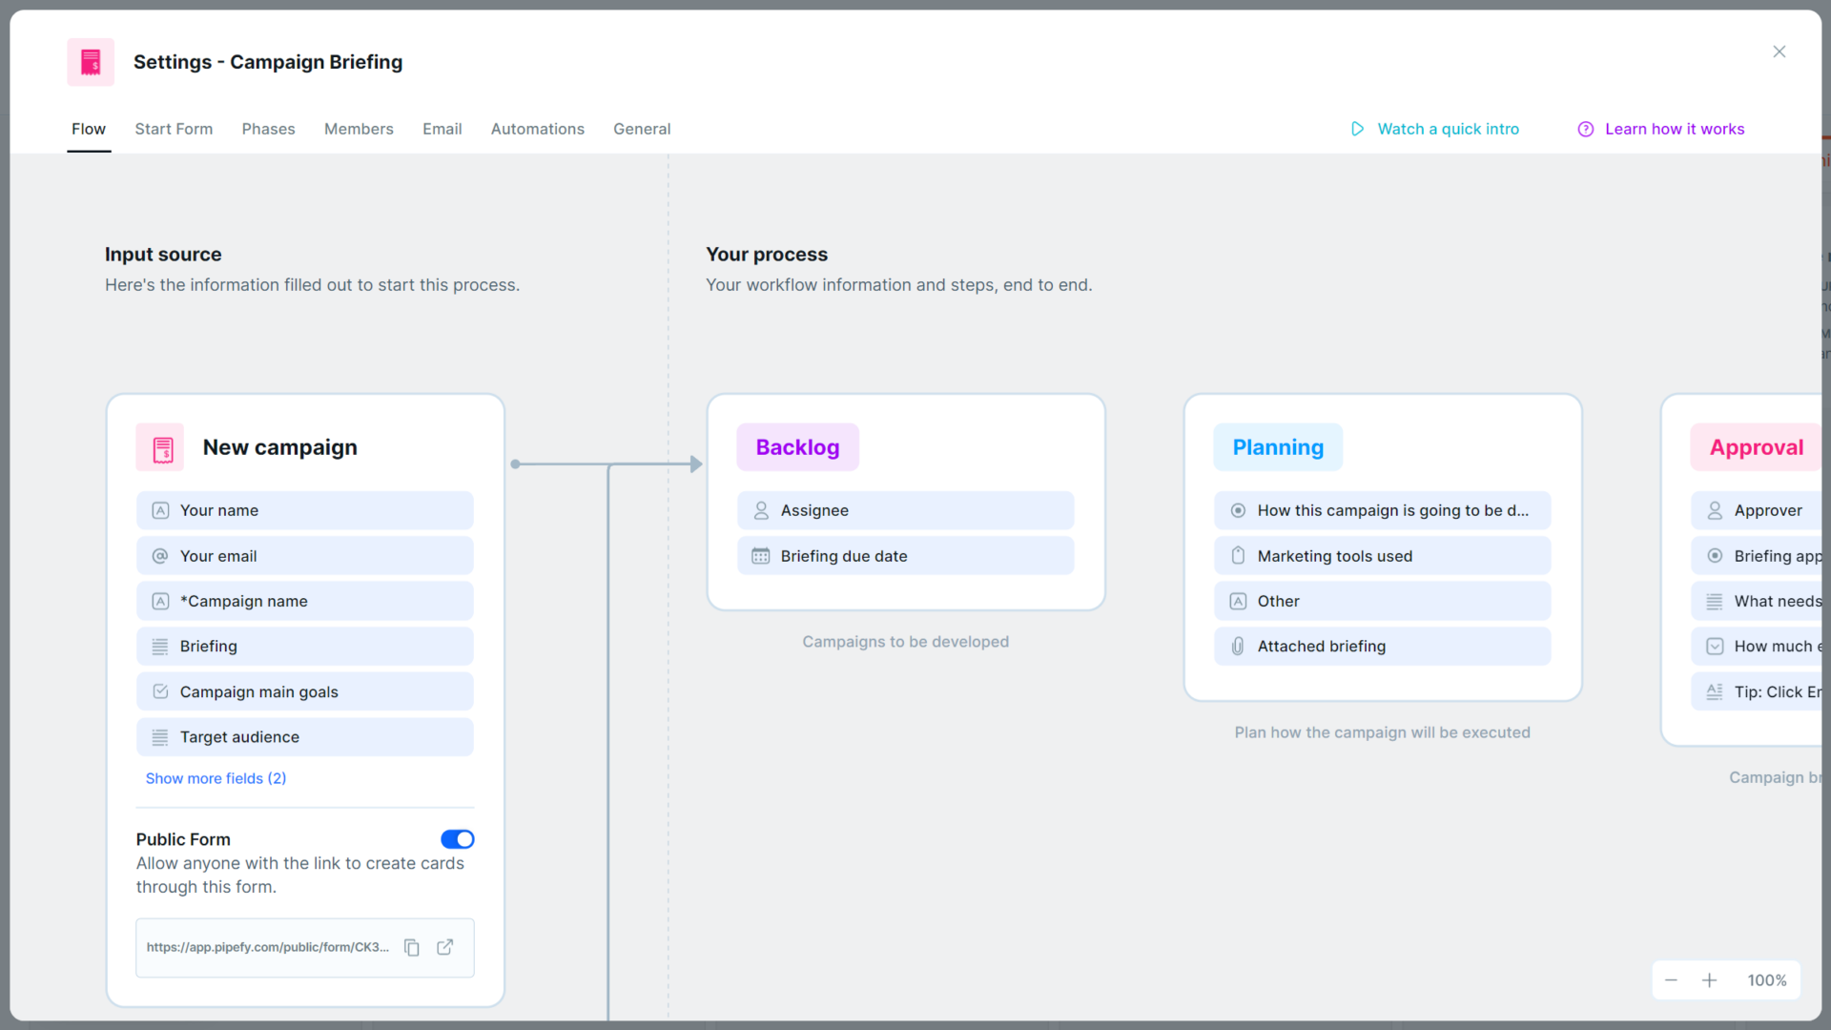
Task: Open Learn how it works
Action: (x=1675, y=129)
